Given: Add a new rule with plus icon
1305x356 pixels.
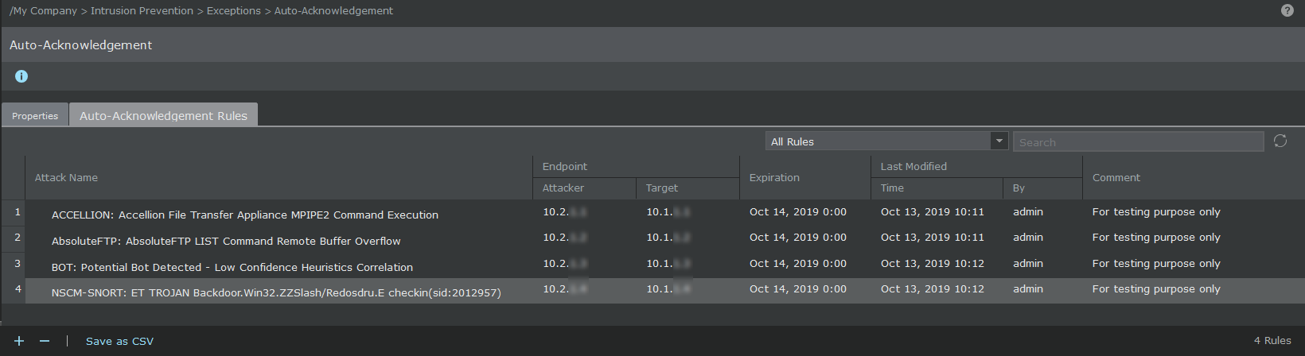Looking at the screenshot, I should (x=19, y=341).
